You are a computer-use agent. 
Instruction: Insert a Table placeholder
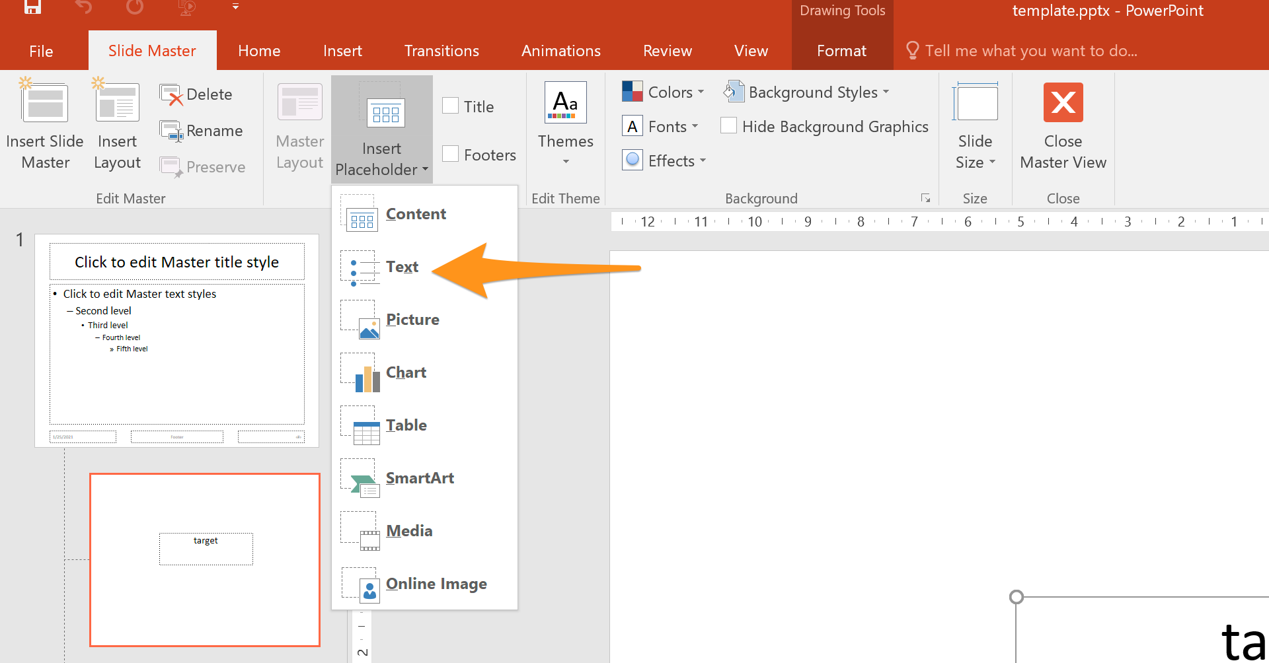click(x=406, y=425)
